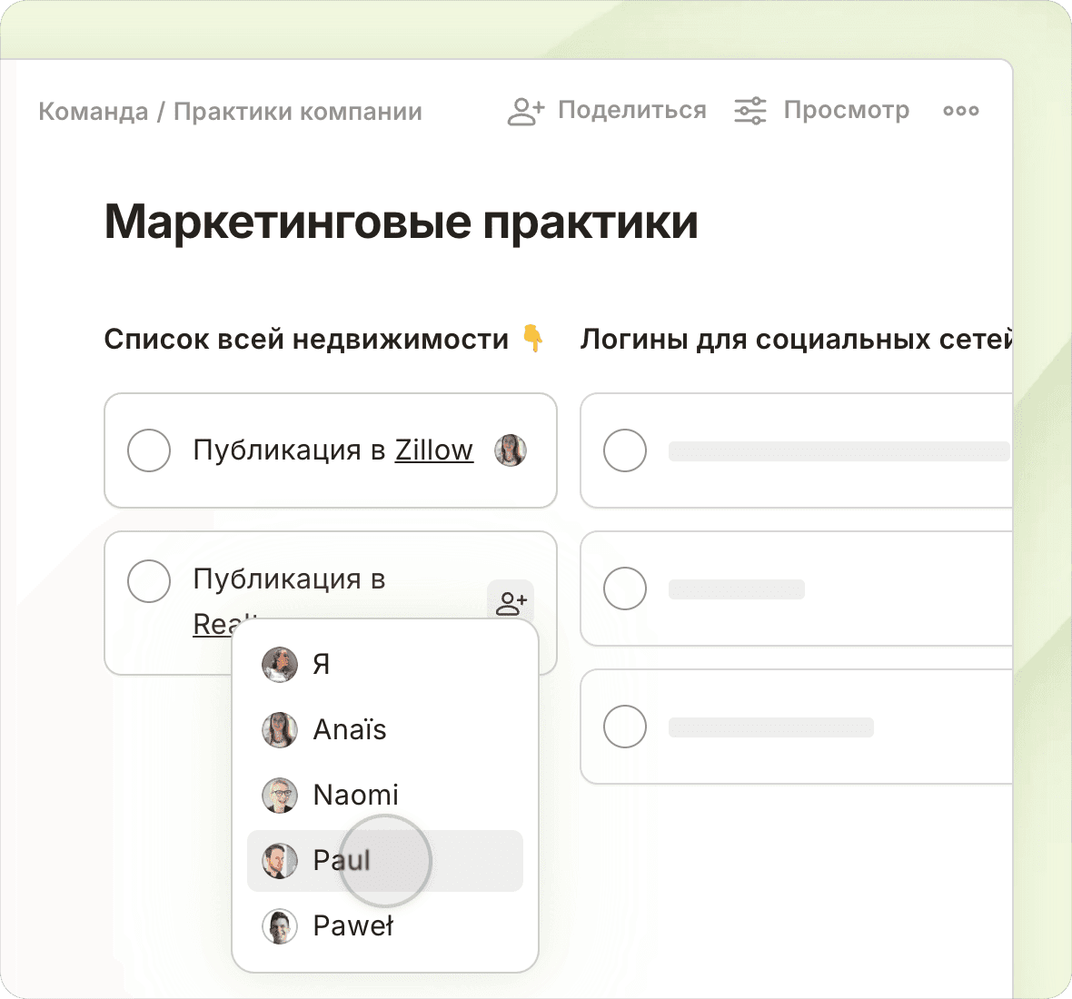Click the view sliders icon
Viewport: 1072px width, 999px height.
(750, 111)
